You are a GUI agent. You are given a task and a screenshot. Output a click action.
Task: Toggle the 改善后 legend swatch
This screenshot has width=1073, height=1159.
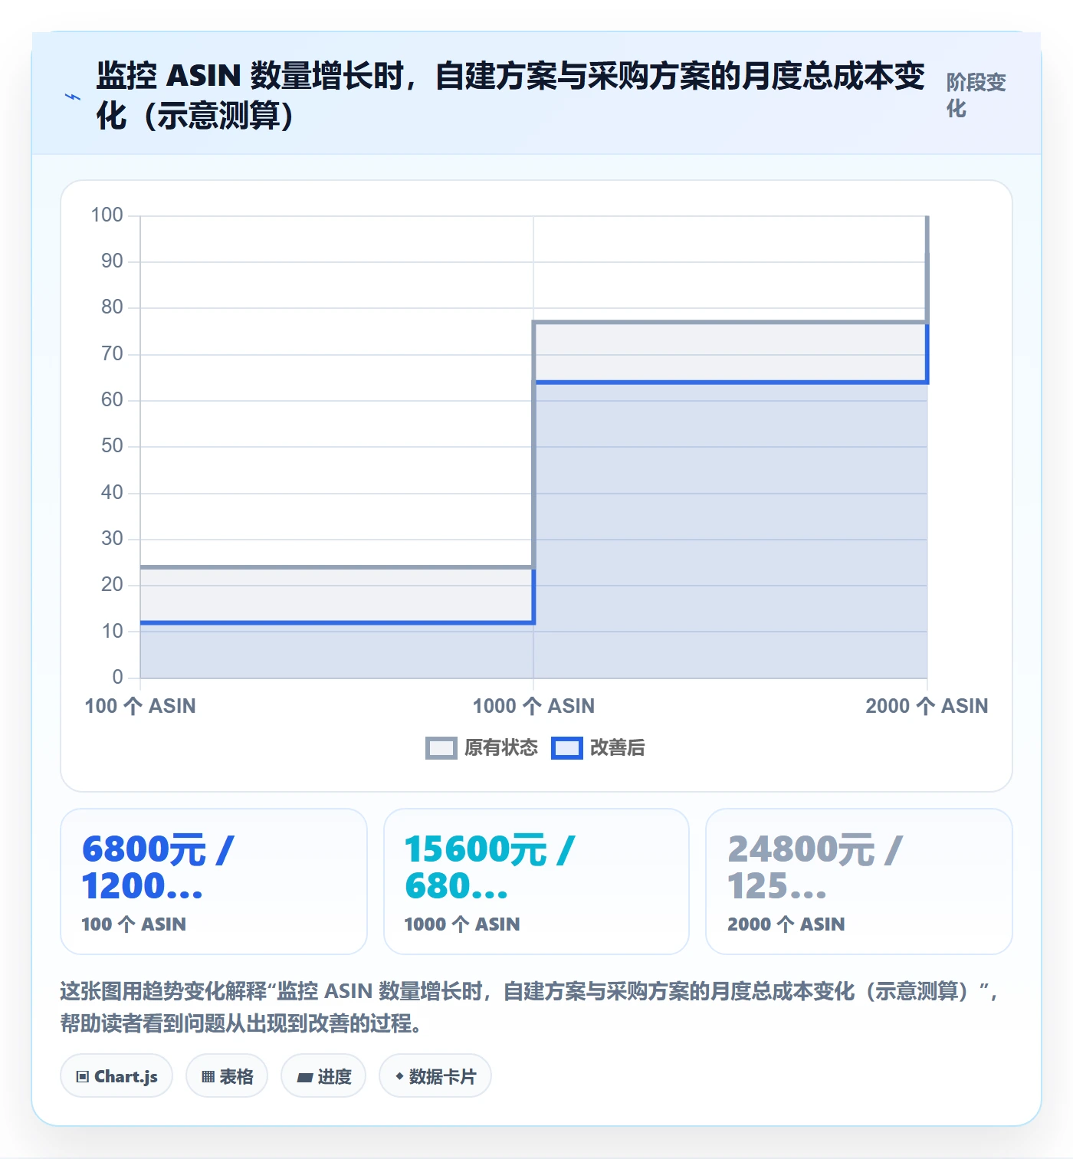click(567, 748)
